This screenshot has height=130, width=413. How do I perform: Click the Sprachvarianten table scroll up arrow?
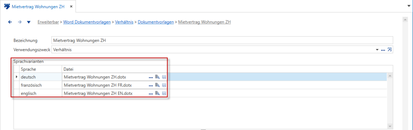tap(390, 76)
